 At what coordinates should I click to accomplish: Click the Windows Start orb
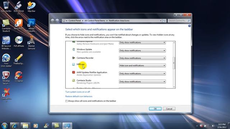(4, 126)
